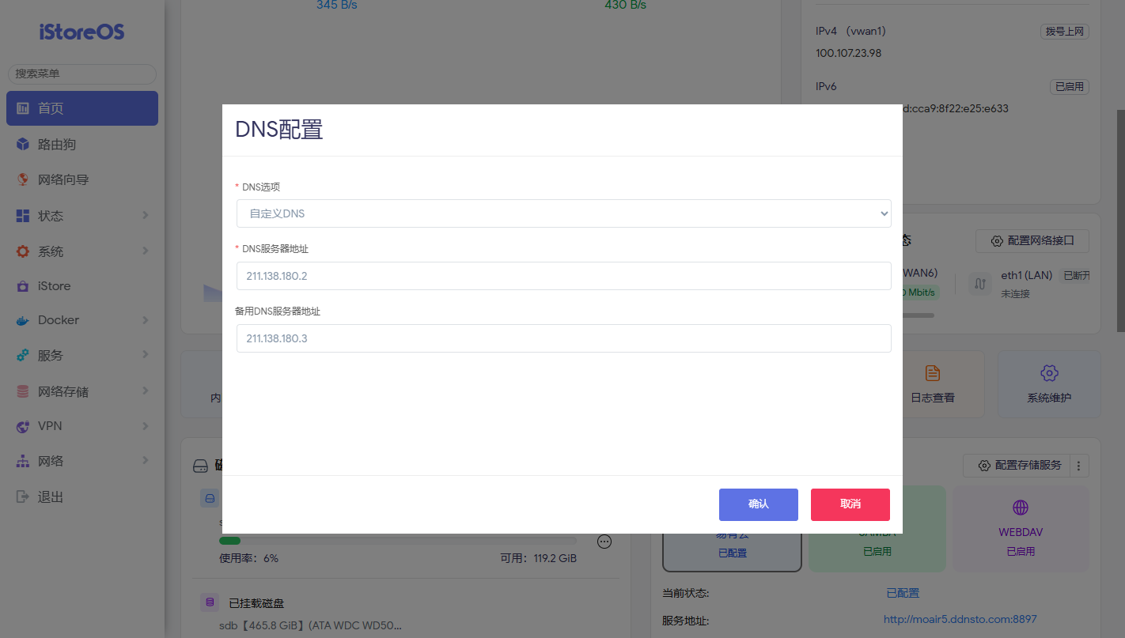Click the WEBDAV globe icon
Viewport: 1125px width, 638px height.
(x=1021, y=508)
